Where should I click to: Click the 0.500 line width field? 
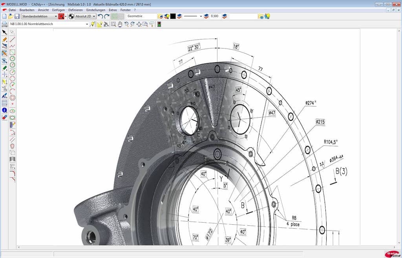tap(215, 16)
